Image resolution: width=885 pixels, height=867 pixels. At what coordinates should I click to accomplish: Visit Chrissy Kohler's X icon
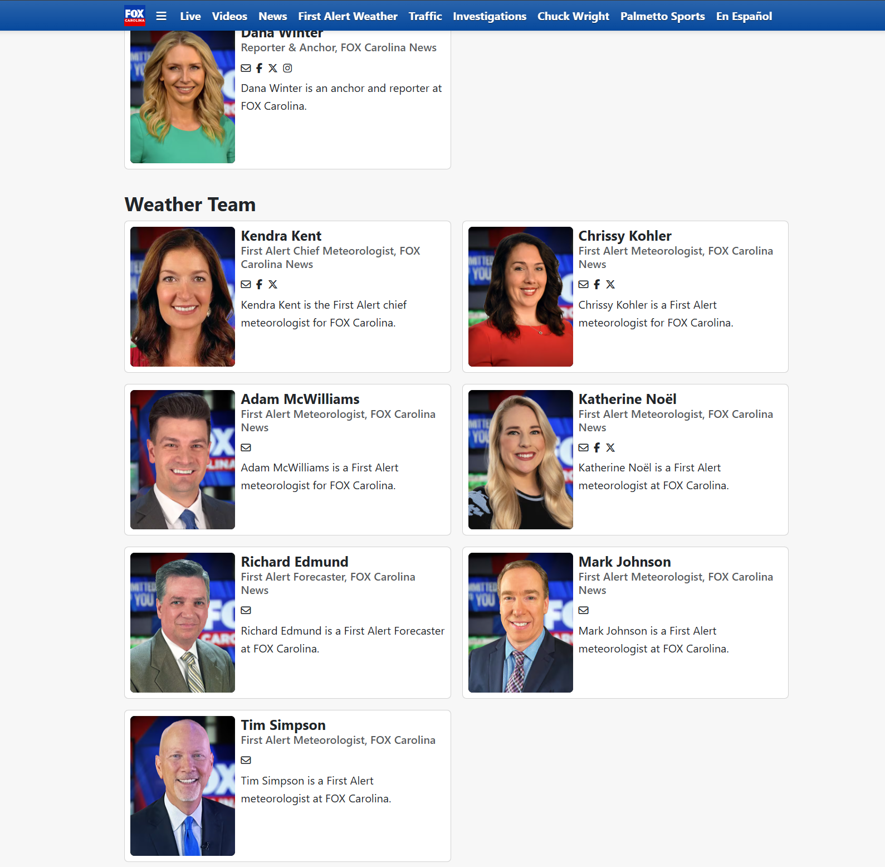[x=610, y=284]
